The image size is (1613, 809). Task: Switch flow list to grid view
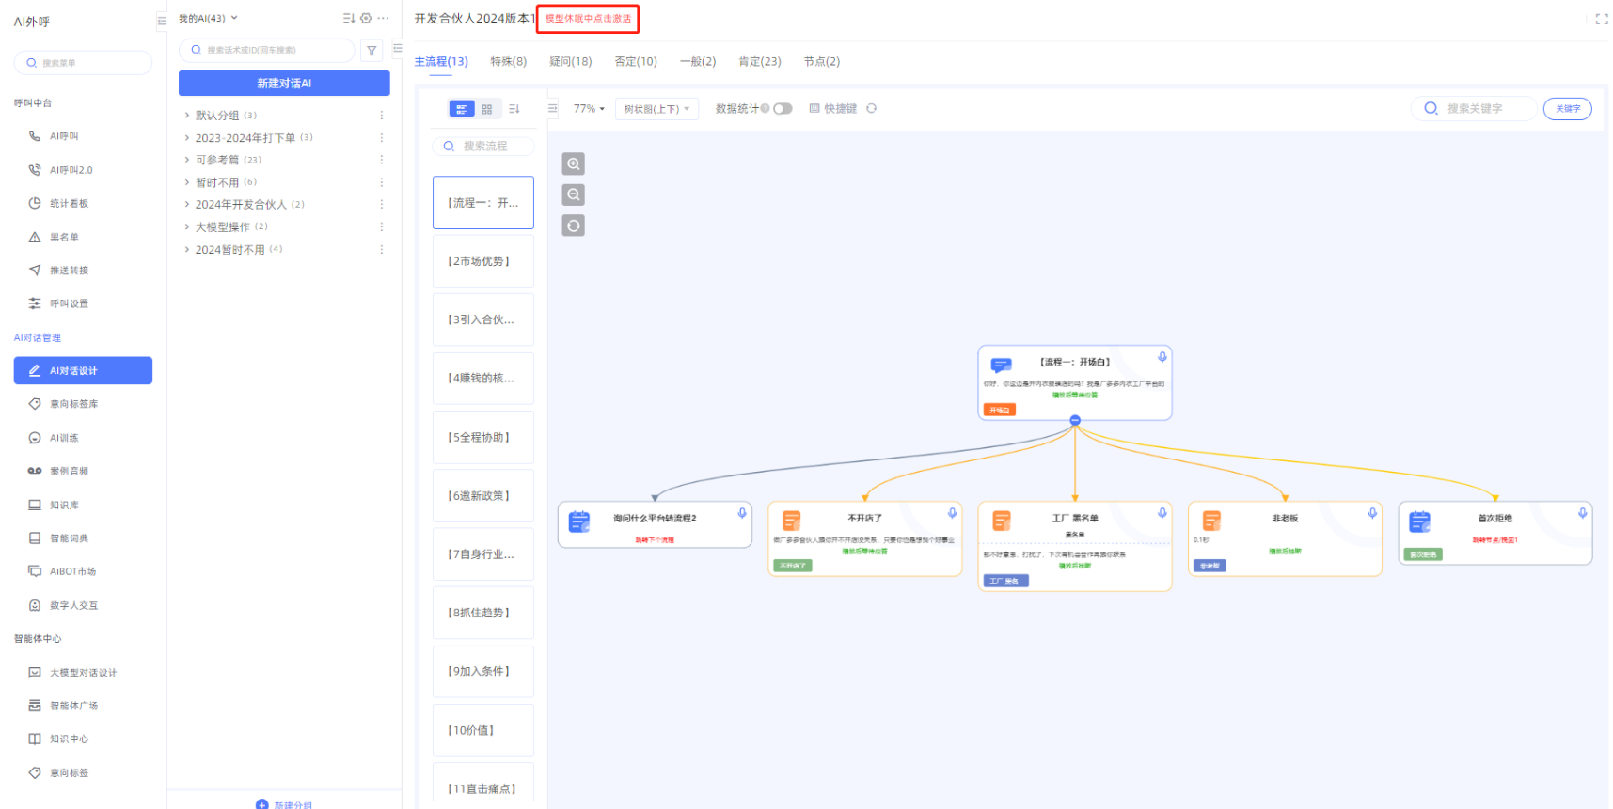486,109
